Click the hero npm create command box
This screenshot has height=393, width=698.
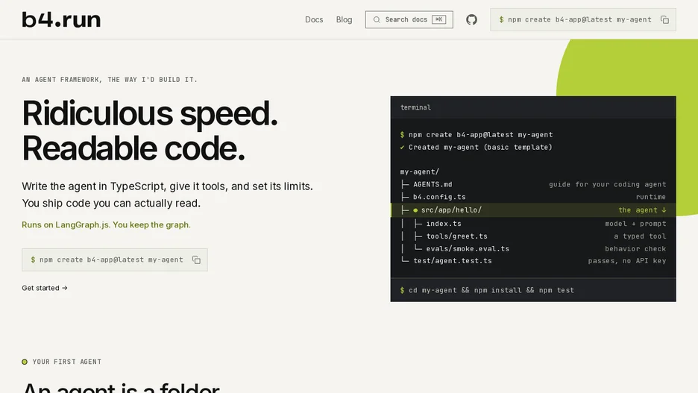pyautogui.click(x=115, y=260)
